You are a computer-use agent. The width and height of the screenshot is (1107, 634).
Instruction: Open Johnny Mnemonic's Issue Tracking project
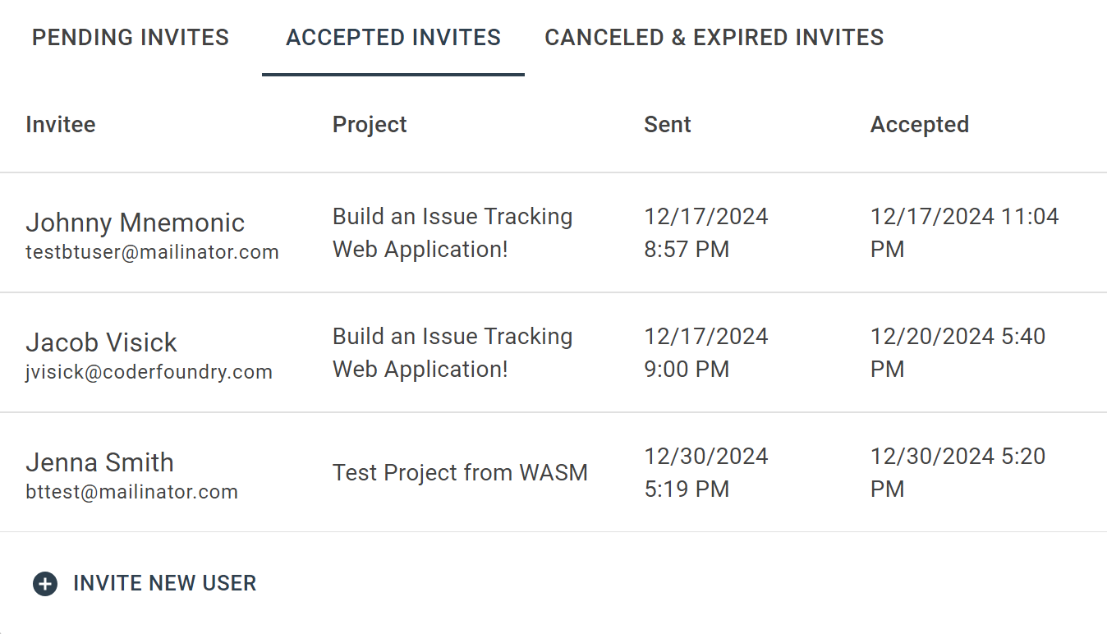pyautogui.click(x=452, y=233)
